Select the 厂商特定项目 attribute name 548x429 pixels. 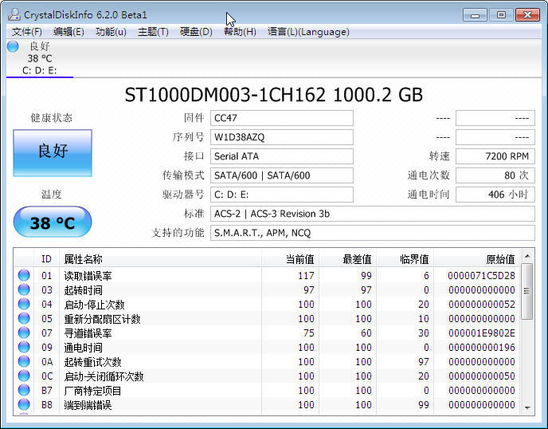tap(92, 391)
